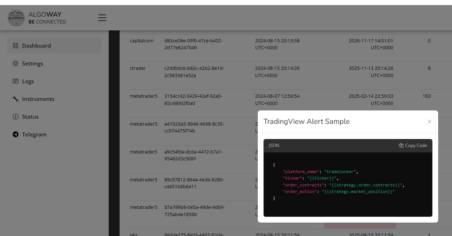Image resolution: width=452 pixels, height=236 pixels.
Task: Click the Status info icon
Action: [16, 117]
